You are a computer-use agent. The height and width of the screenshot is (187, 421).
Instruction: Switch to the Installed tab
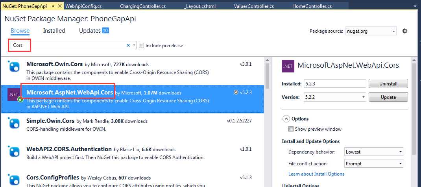point(54,31)
